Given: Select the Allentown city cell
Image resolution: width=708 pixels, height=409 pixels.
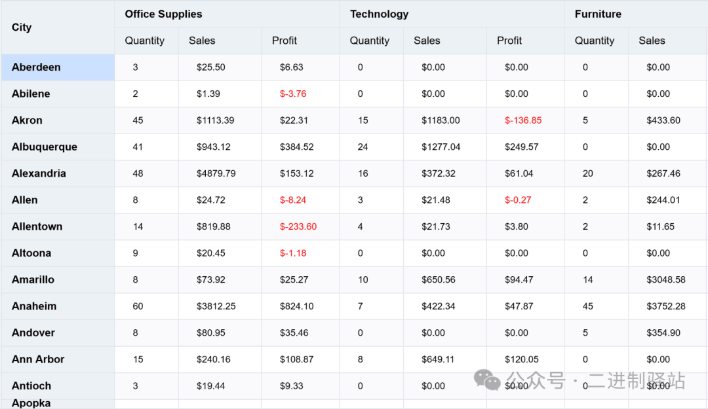Looking at the screenshot, I should tap(37, 226).
